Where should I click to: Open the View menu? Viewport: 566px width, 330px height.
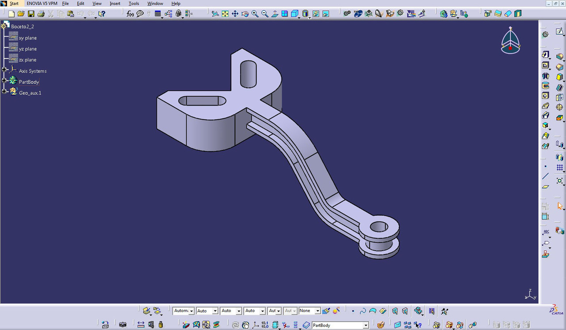click(x=97, y=4)
